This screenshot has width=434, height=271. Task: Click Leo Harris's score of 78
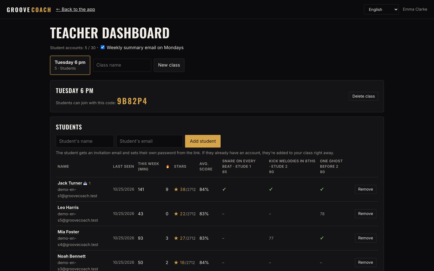click(322, 214)
